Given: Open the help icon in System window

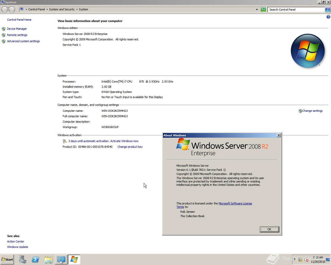Looking at the screenshot, I should click(328, 17).
